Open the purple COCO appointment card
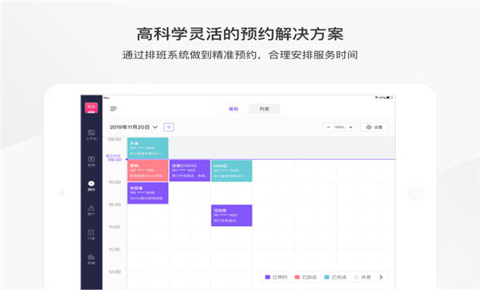 (x=190, y=170)
